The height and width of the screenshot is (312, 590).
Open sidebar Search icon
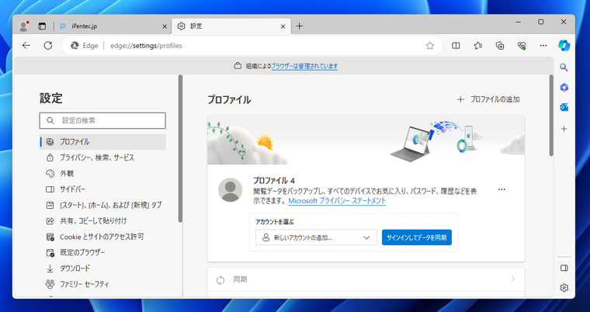(564, 68)
